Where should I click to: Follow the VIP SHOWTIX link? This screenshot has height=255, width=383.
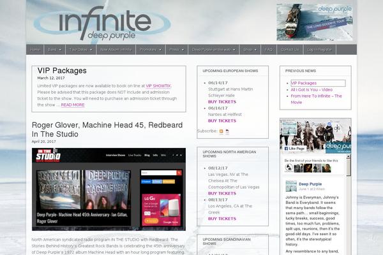[158, 86]
